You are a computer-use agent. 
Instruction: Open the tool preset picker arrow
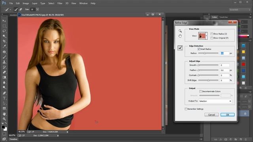11,9
